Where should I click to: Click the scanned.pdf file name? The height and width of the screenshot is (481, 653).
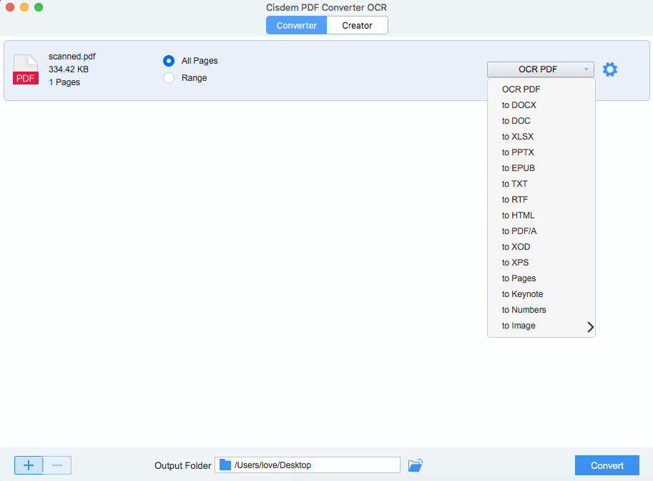click(x=72, y=57)
